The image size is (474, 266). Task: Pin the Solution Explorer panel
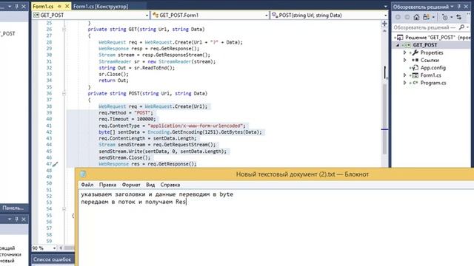pos(459,7)
